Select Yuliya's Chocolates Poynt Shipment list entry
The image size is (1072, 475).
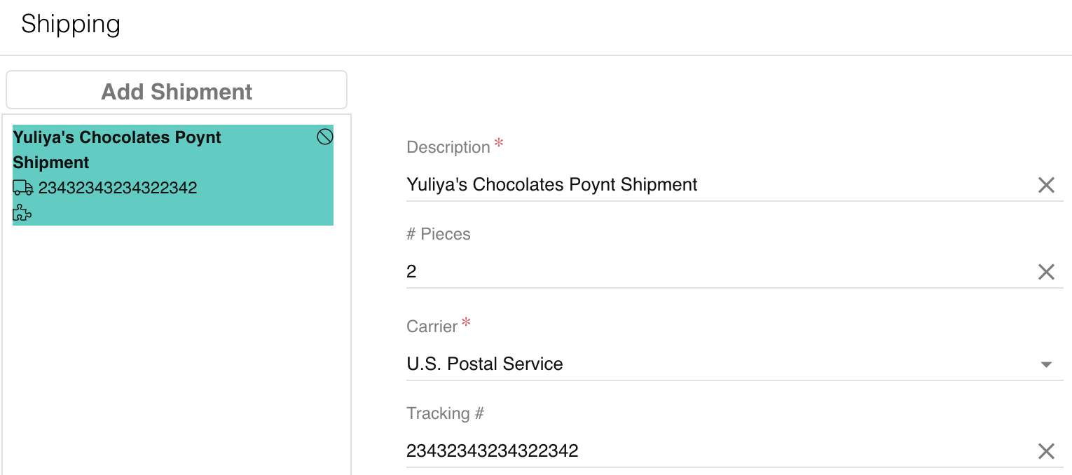[x=173, y=175]
